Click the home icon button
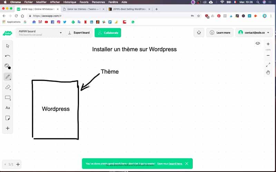276x172 pixels. pyautogui.click(x=199, y=33)
